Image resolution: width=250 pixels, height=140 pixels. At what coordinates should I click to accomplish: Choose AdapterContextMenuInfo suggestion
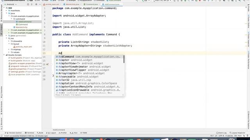tap(89, 87)
